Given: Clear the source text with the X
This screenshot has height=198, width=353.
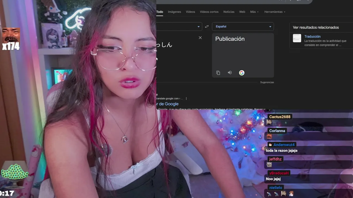Looking at the screenshot, I should [x=200, y=38].
